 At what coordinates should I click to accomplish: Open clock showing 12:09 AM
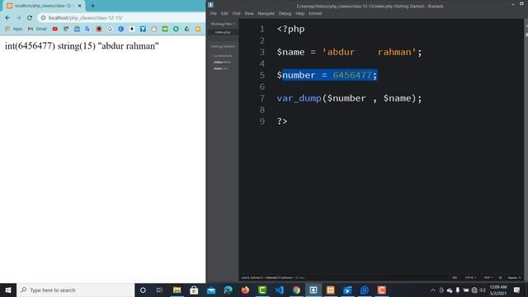click(498, 290)
